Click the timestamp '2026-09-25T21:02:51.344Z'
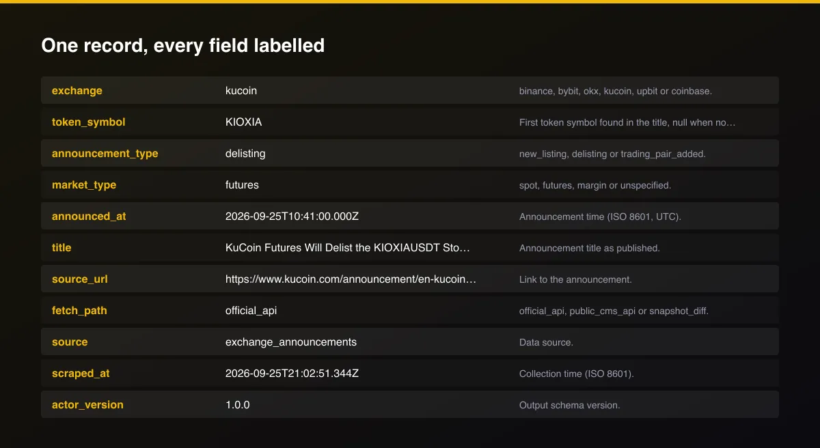This screenshot has width=820, height=448. (292, 374)
